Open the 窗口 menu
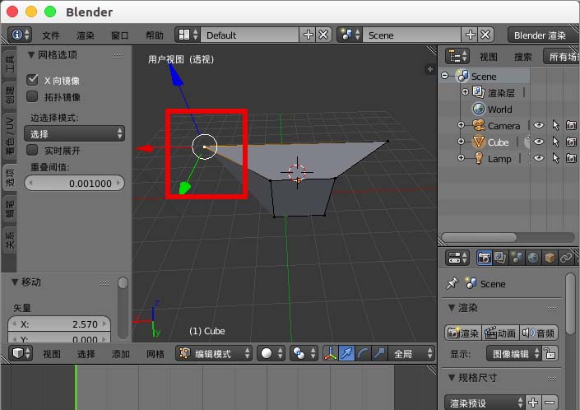The height and width of the screenshot is (410, 580). [120, 35]
